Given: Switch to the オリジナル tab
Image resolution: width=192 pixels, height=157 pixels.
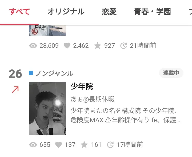Looking at the screenshot, I should click(x=66, y=12).
